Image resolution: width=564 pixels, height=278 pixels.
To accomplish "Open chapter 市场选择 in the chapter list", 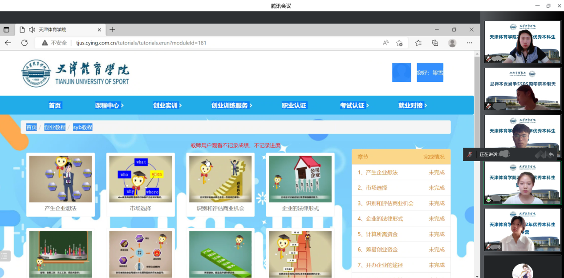I will pyautogui.click(x=401, y=188).
